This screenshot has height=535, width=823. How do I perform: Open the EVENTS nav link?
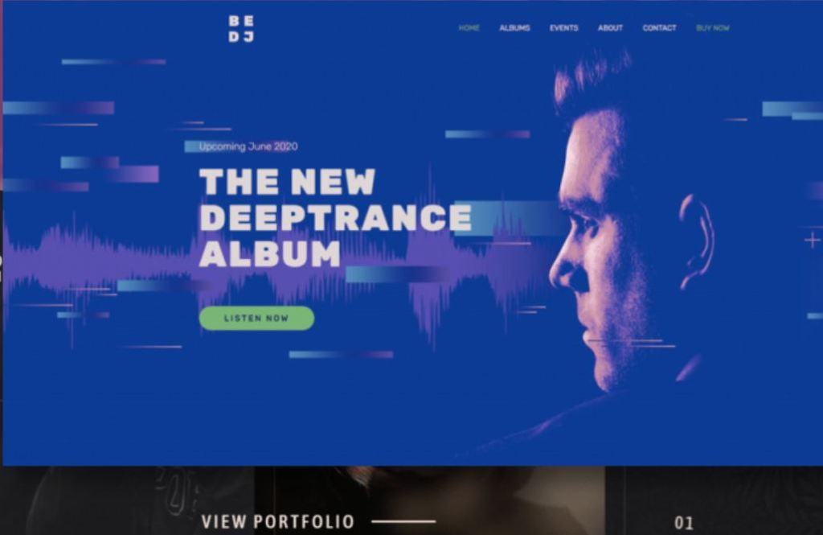[x=563, y=28]
